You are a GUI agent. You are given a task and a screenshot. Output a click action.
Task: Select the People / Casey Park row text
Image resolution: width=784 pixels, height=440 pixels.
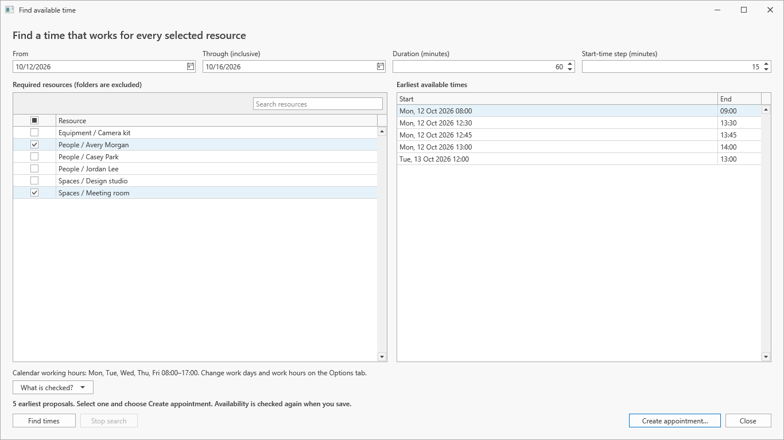coord(88,156)
